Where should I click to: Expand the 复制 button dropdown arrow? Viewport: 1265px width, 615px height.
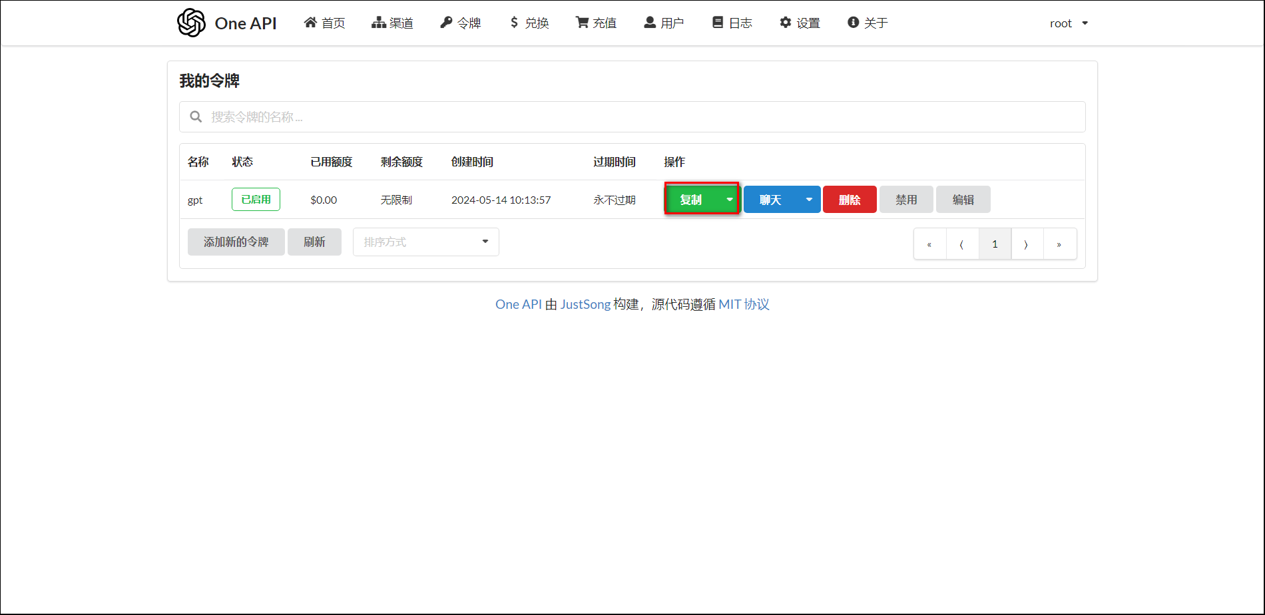point(730,200)
